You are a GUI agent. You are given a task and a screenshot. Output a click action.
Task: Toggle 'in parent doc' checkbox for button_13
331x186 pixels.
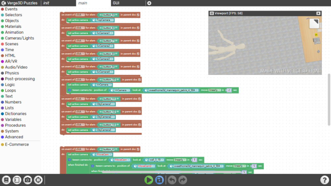click(140, 125)
